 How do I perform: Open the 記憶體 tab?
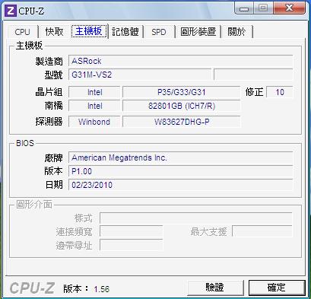pyautogui.click(x=125, y=32)
